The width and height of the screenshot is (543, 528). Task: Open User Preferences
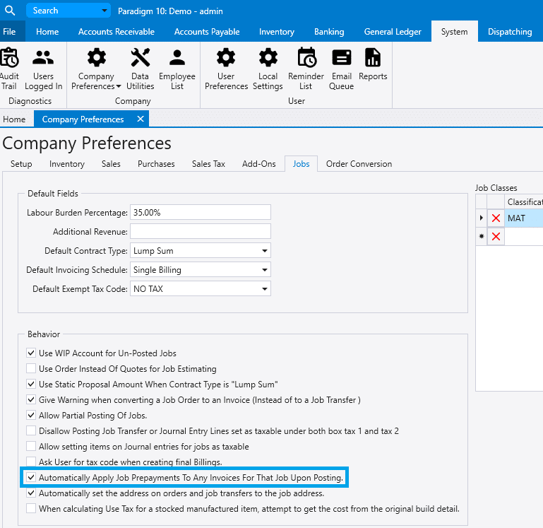226,69
